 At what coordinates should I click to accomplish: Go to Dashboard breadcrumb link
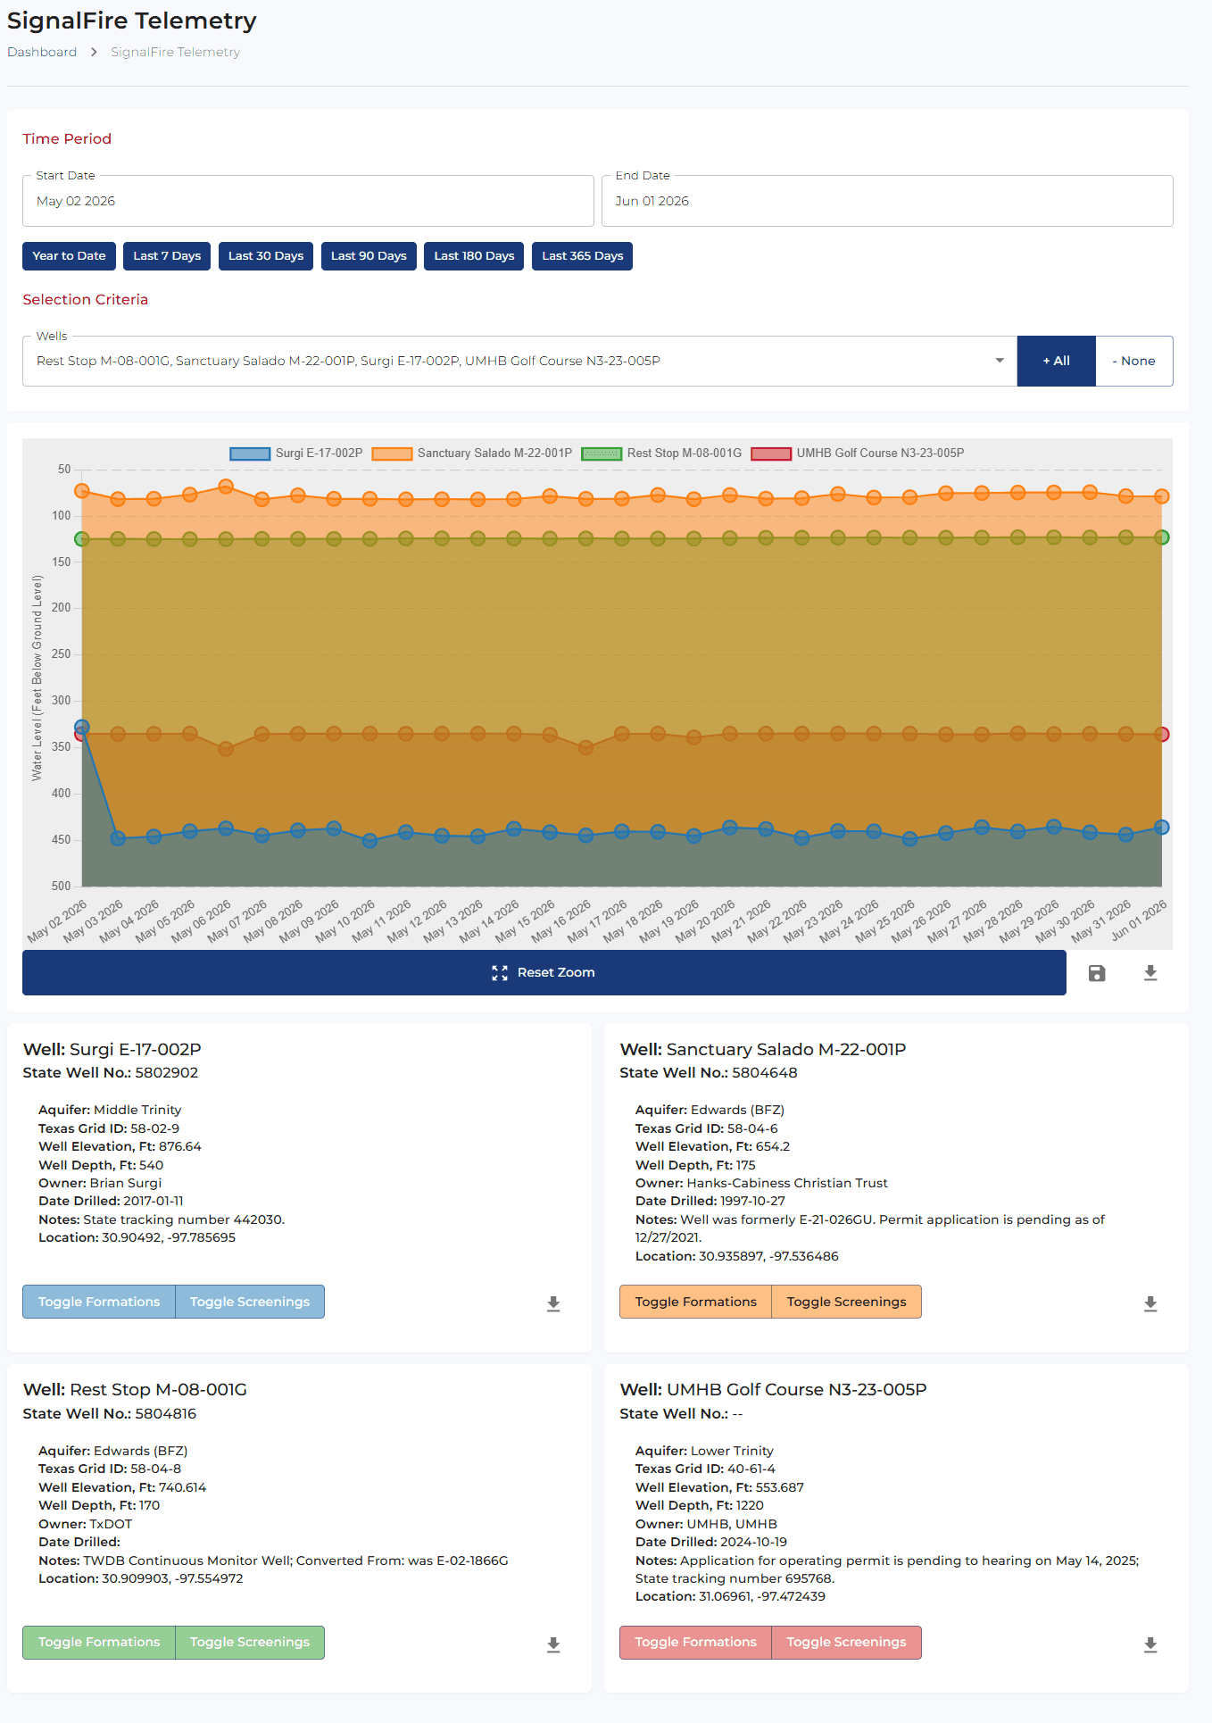[x=42, y=52]
